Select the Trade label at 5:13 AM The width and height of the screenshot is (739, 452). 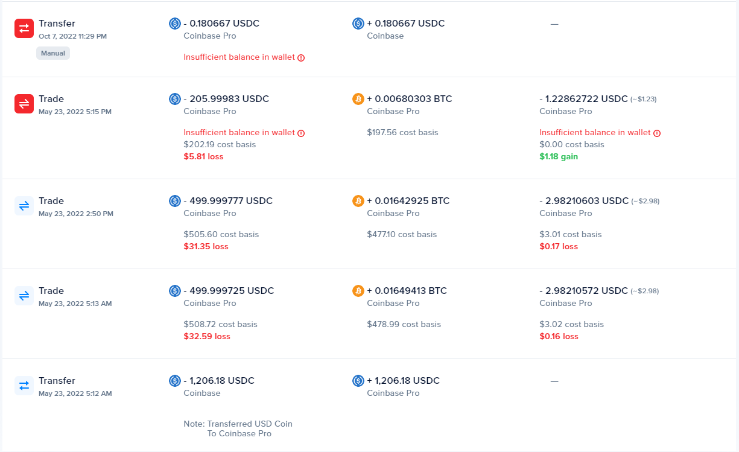tap(51, 291)
